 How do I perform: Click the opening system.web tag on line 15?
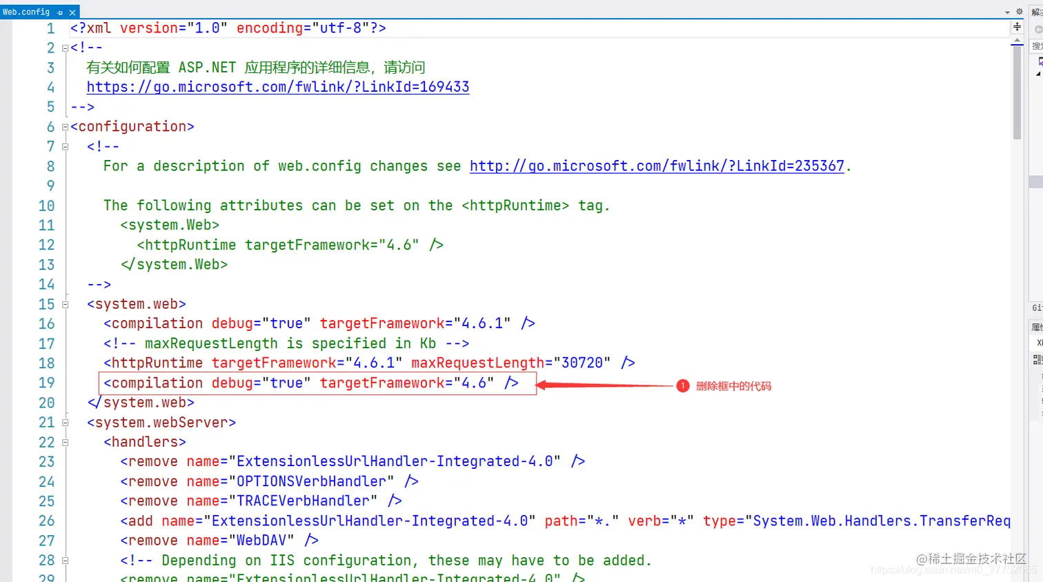[137, 304]
